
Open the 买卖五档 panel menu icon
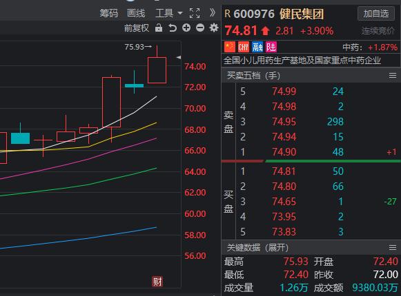(x=393, y=75)
